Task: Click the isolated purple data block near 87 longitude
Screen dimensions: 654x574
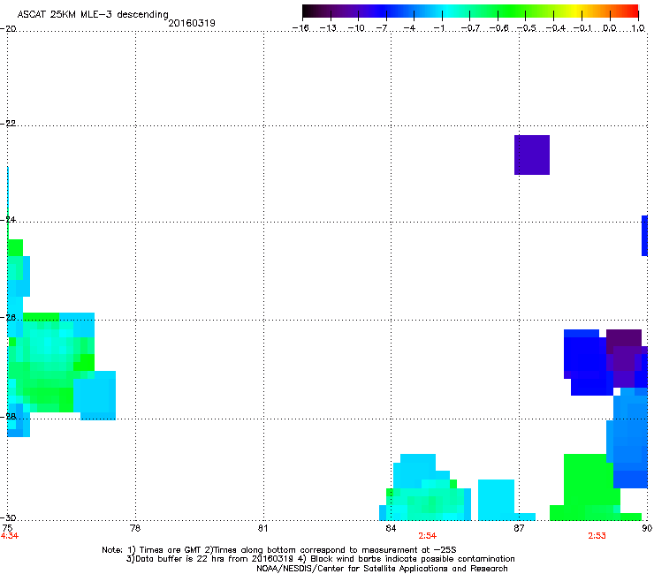Action: point(532,155)
